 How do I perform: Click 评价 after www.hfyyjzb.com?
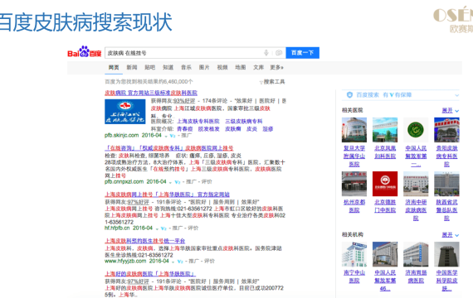[x=209, y=262]
